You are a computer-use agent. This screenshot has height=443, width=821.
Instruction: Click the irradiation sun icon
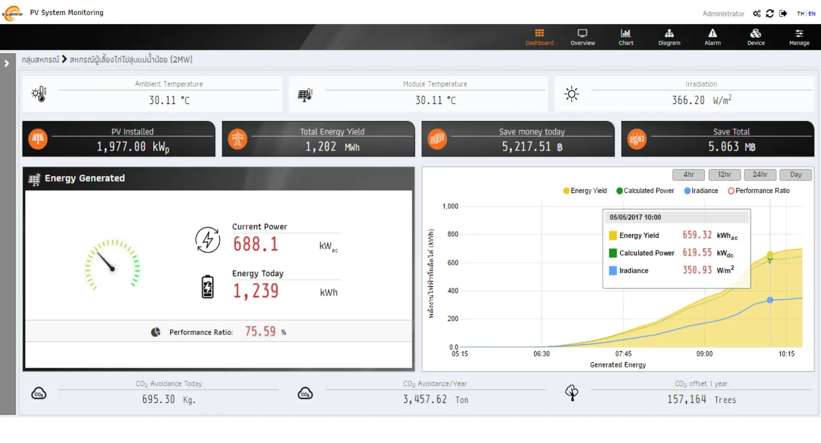[x=571, y=94]
